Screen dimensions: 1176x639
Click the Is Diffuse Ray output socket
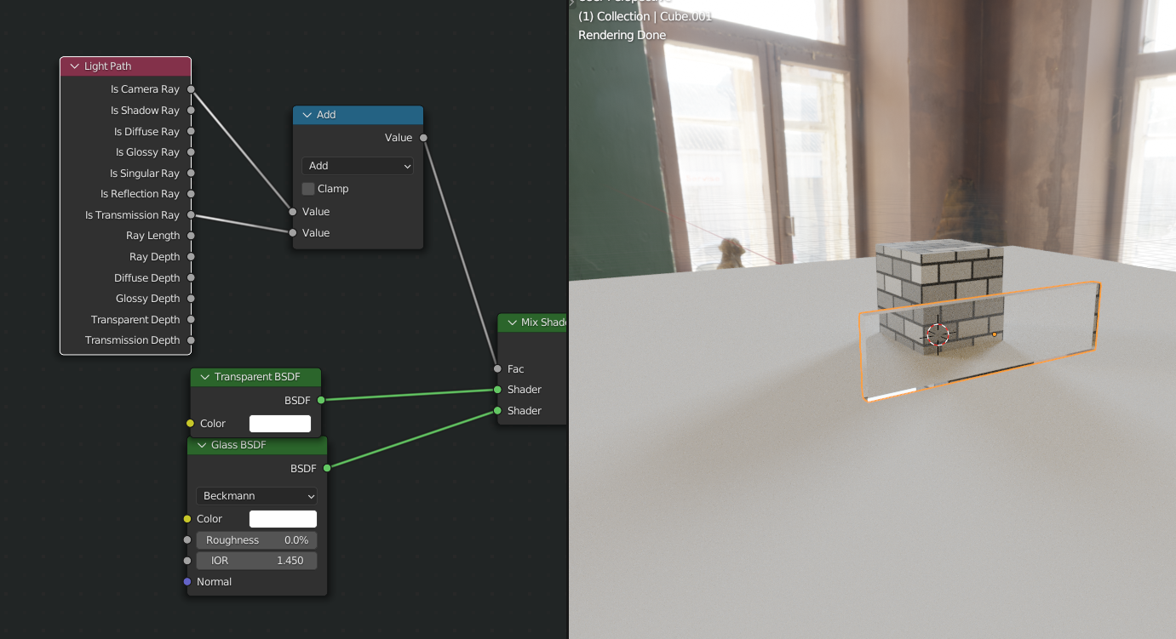(191, 132)
